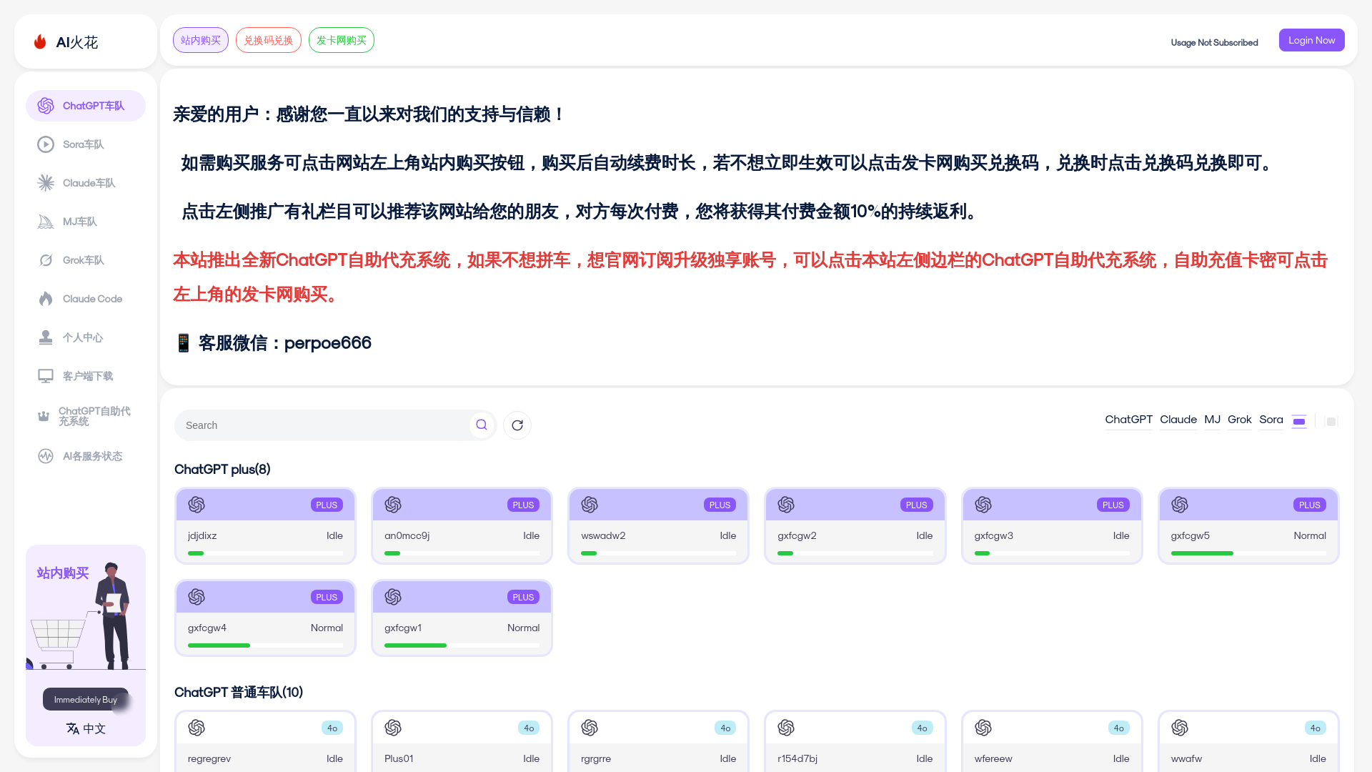Open AI各服务状态 via its pulse icon

[x=46, y=456]
